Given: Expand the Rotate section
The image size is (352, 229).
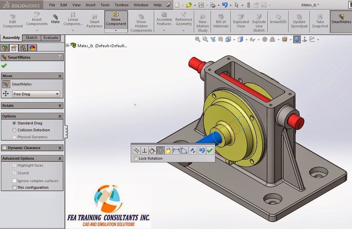Looking at the screenshot, I should pyautogui.click(x=60, y=106).
